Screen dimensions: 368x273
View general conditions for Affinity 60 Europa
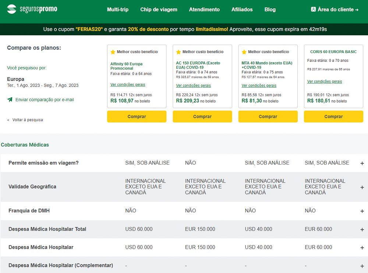point(128,85)
